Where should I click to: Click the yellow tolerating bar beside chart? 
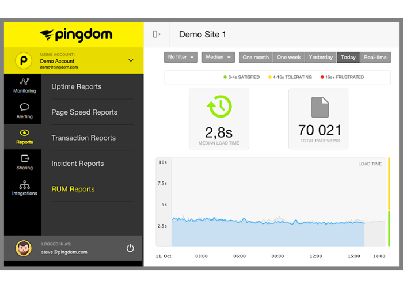click(x=389, y=184)
